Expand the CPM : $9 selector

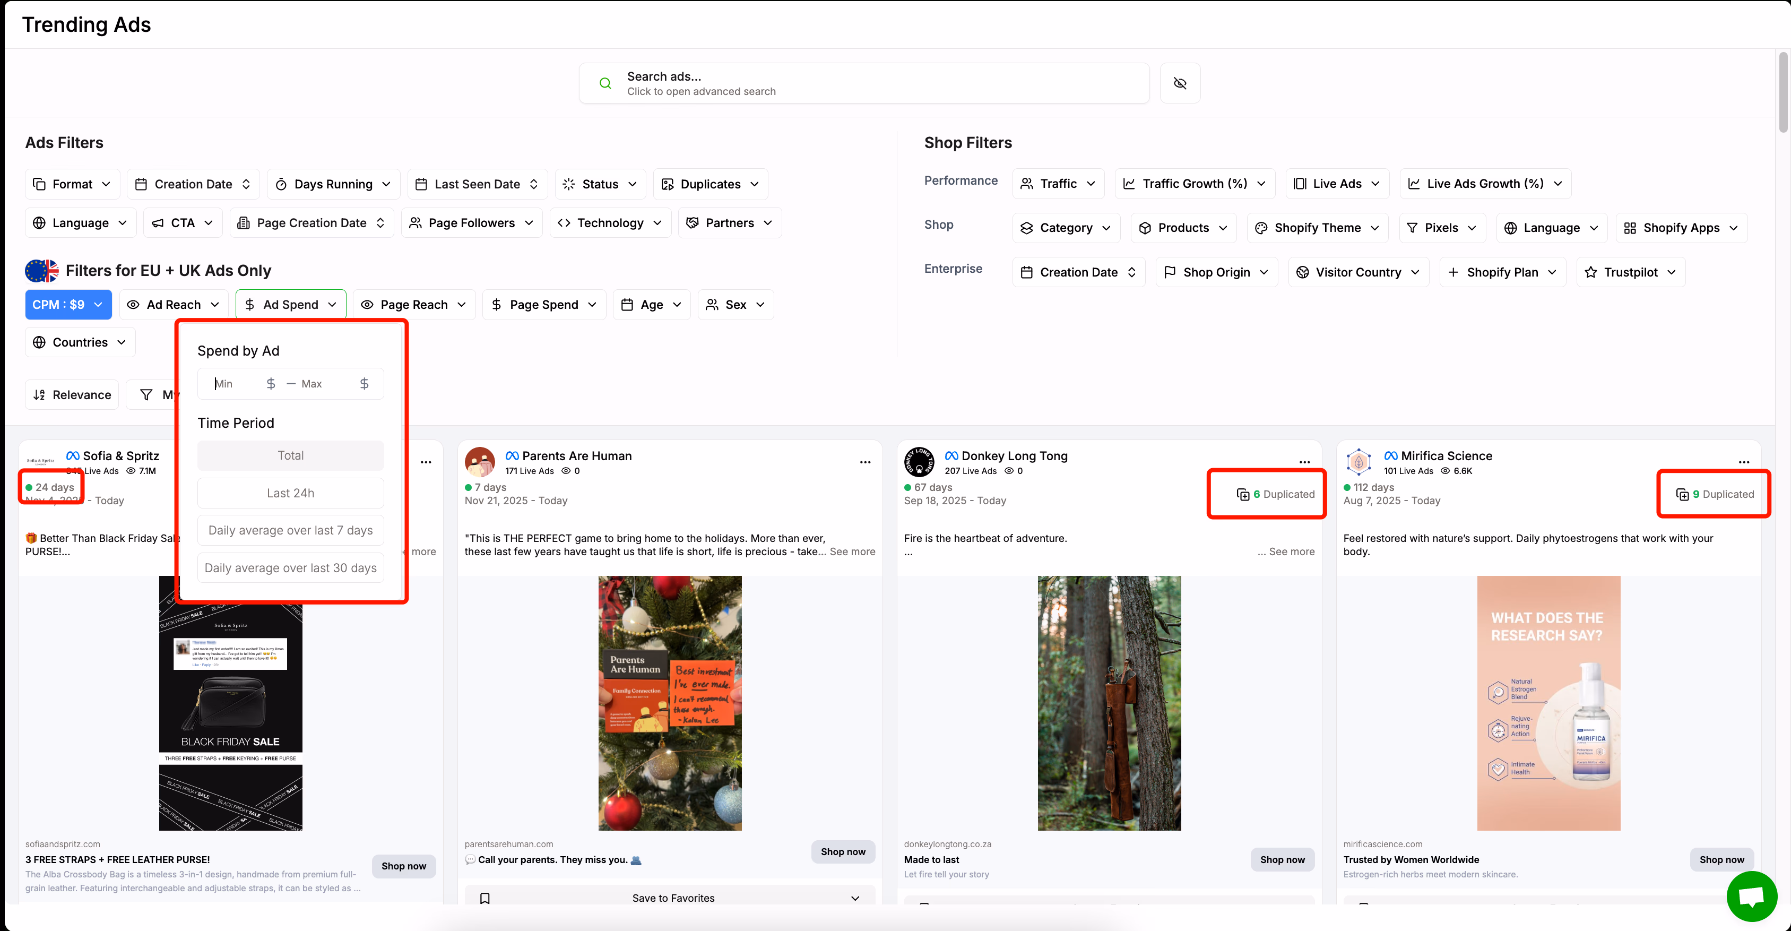[x=68, y=305]
